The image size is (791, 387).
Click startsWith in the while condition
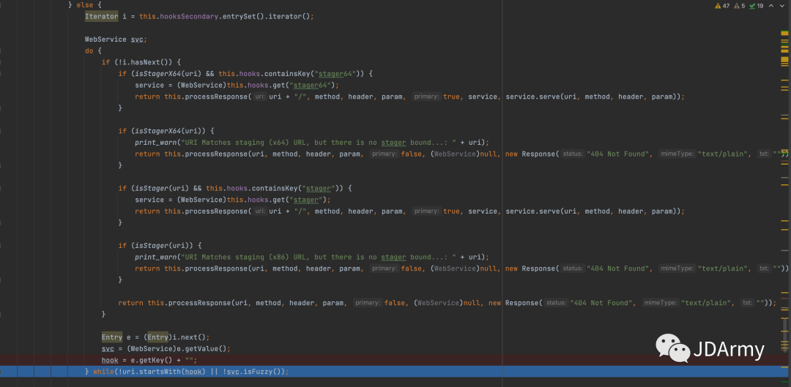(x=160, y=372)
